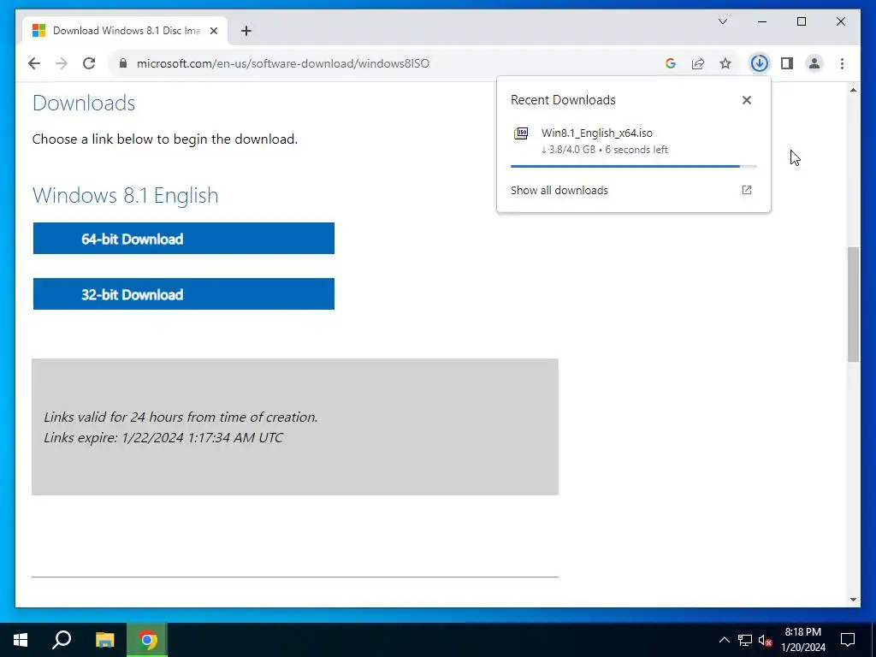
Task: Open the taskbar clock and date
Action: pyautogui.click(x=802, y=640)
